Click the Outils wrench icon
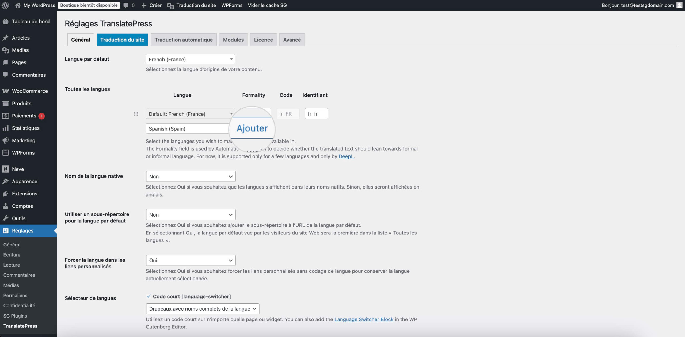 (6, 218)
